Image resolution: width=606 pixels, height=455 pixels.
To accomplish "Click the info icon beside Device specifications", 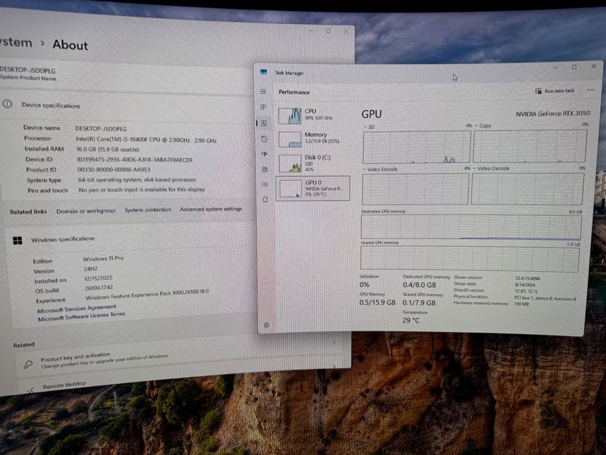I will [x=7, y=104].
